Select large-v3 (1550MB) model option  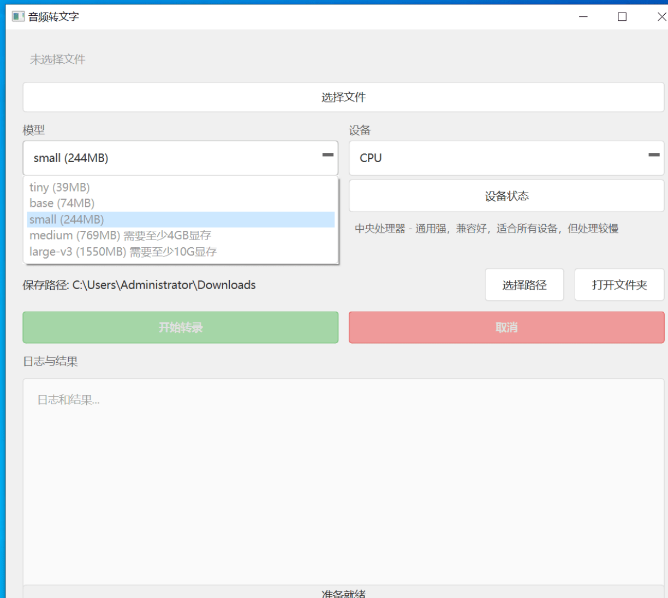pos(123,252)
